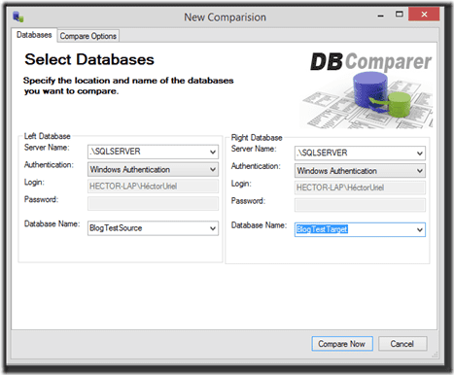This screenshot has width=454, height=375.
Task: Click the DB Comparer logo image
Action: [x=367, y=90]
